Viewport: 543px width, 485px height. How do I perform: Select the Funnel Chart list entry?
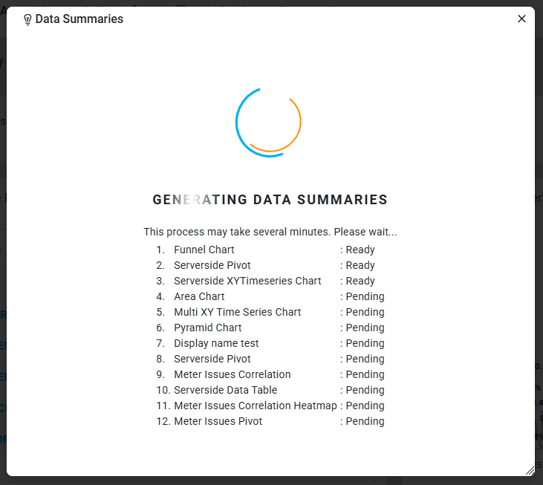coord(204,250)
